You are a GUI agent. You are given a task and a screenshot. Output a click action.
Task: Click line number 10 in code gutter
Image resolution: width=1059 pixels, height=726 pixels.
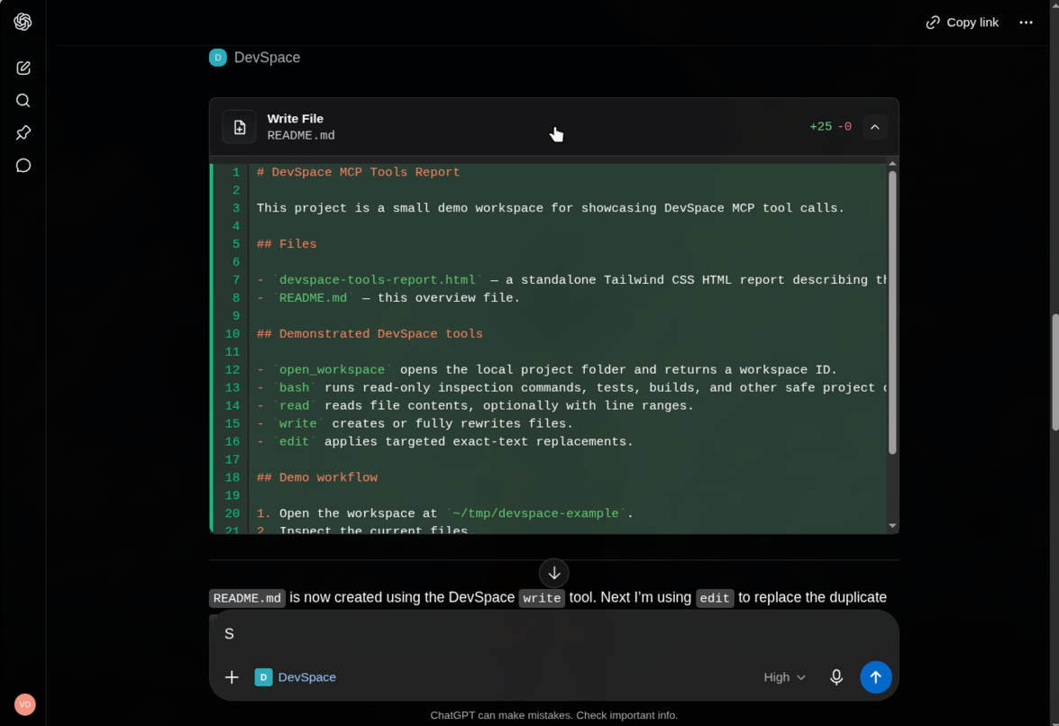coord(233,334)
